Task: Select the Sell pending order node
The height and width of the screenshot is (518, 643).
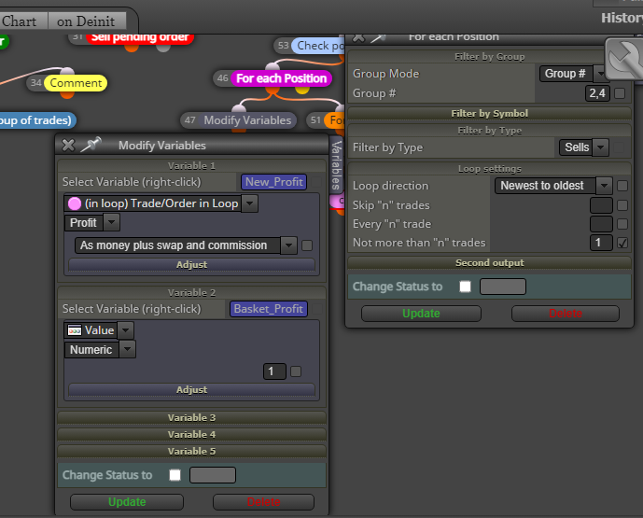Action: (x=140, y=37)
